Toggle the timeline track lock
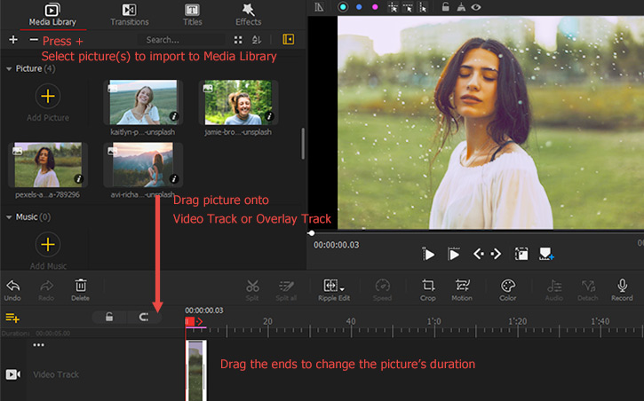Screen dimensions: 644x401 (109, 318)
